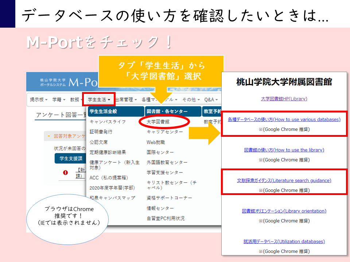Open the 教務 dropdown menu
Screen dimensions: 350x262
[x=75, y=100]
